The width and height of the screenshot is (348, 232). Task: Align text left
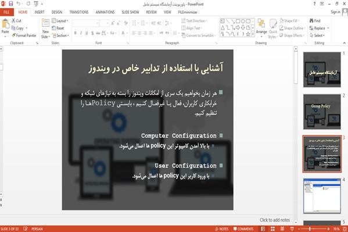[134, 33]
